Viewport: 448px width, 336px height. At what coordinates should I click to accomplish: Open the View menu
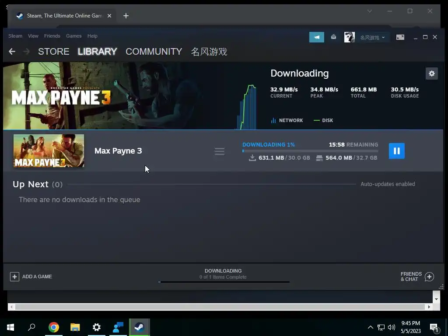pyautogui.click(x=33, y=36)
